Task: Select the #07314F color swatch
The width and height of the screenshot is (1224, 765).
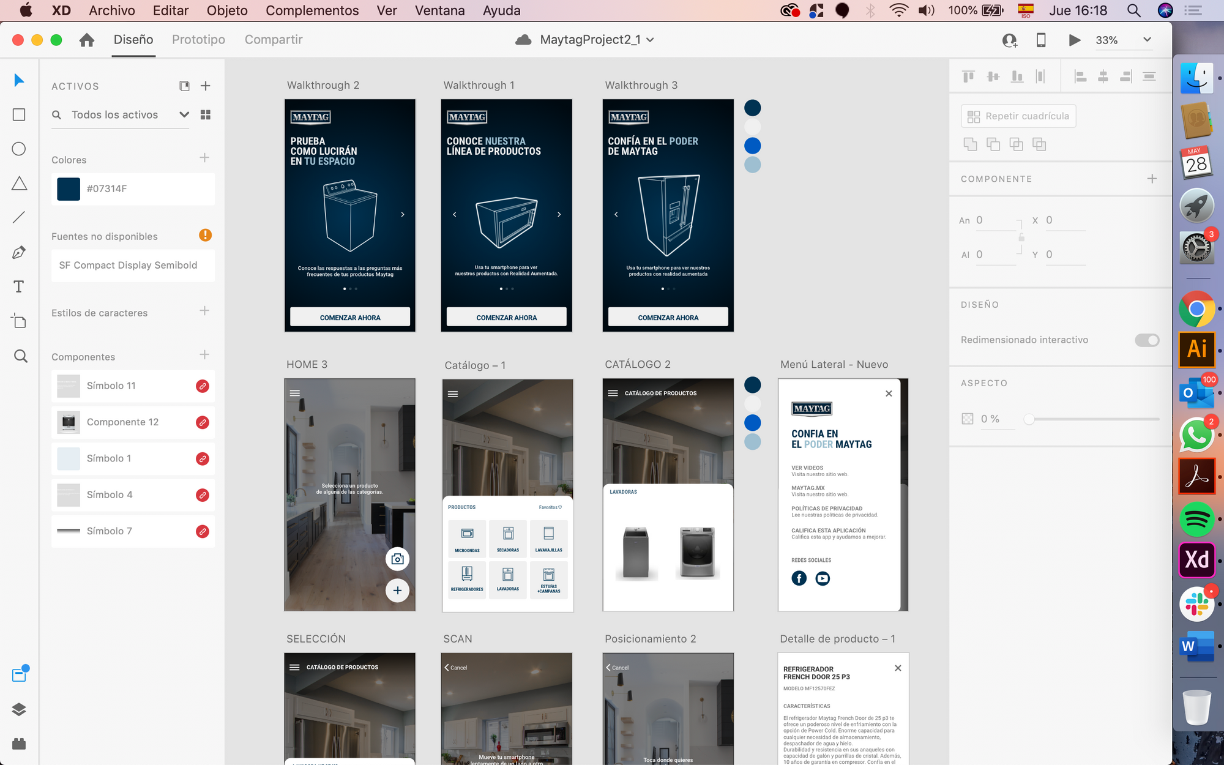Action: pyautogui.click(x=69, y=189)
